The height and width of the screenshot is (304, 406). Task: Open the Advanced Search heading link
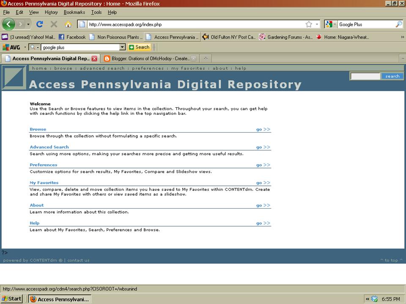pyautogui.click(x=49, y=147)
